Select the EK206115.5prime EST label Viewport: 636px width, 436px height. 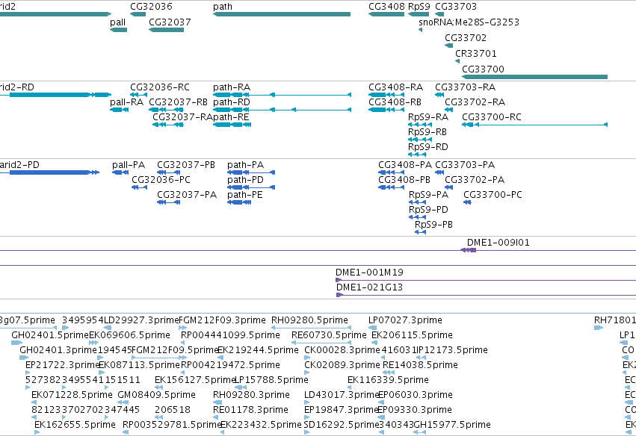(412, 335)
